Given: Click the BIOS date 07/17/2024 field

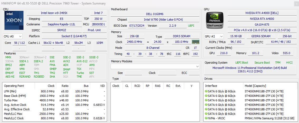Looking at the screenshot, I should pyautogui.click(x=137, y=26).
